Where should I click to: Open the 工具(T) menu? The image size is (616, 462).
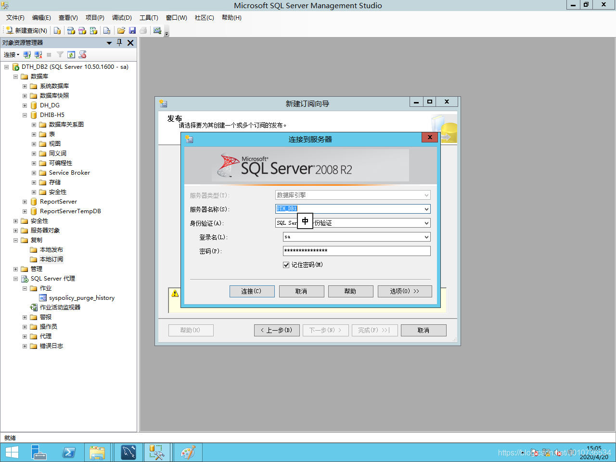point(149,18)
